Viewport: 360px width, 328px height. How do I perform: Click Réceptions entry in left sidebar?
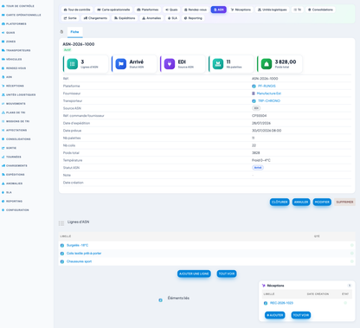pos(13,86)
